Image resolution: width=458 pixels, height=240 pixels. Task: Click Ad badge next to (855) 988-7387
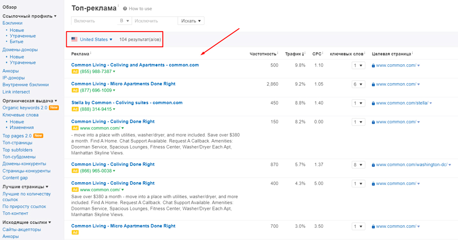[75, 72]
